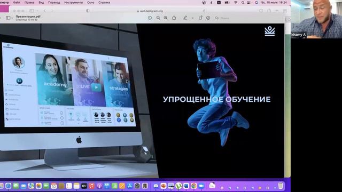Open Apple TV from the Dock
The image size is (342, 192).
coord(84,186)
